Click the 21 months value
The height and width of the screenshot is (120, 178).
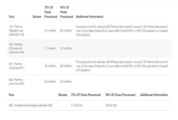[x=66, y=48]
